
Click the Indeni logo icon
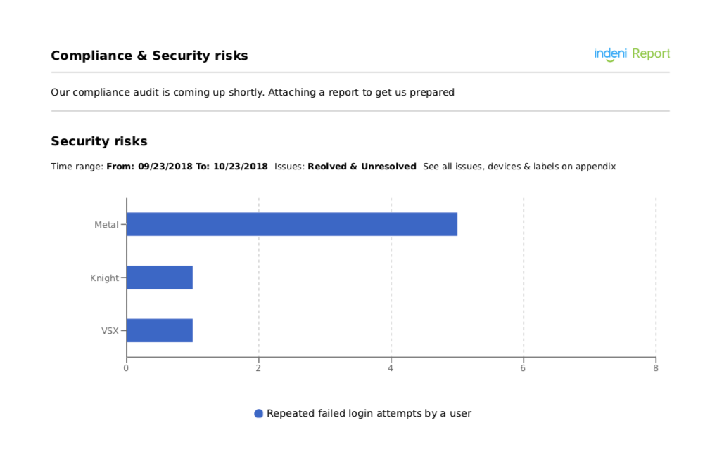pos(610,54)
